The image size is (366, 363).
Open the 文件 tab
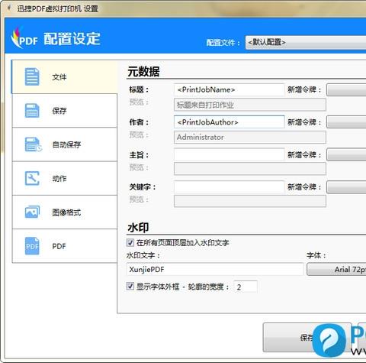(65, 76)
